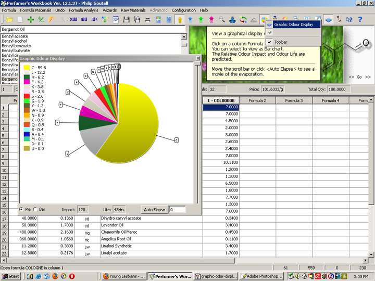Viewport: 375px width, 281px height.
Task: Click the magenta F - 4.2 legend swatch
Action: pyautogui.click(x=27, y=82)
